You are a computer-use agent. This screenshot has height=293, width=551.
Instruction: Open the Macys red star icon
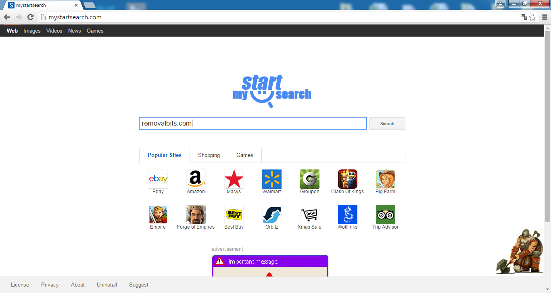tap(234, 179)
